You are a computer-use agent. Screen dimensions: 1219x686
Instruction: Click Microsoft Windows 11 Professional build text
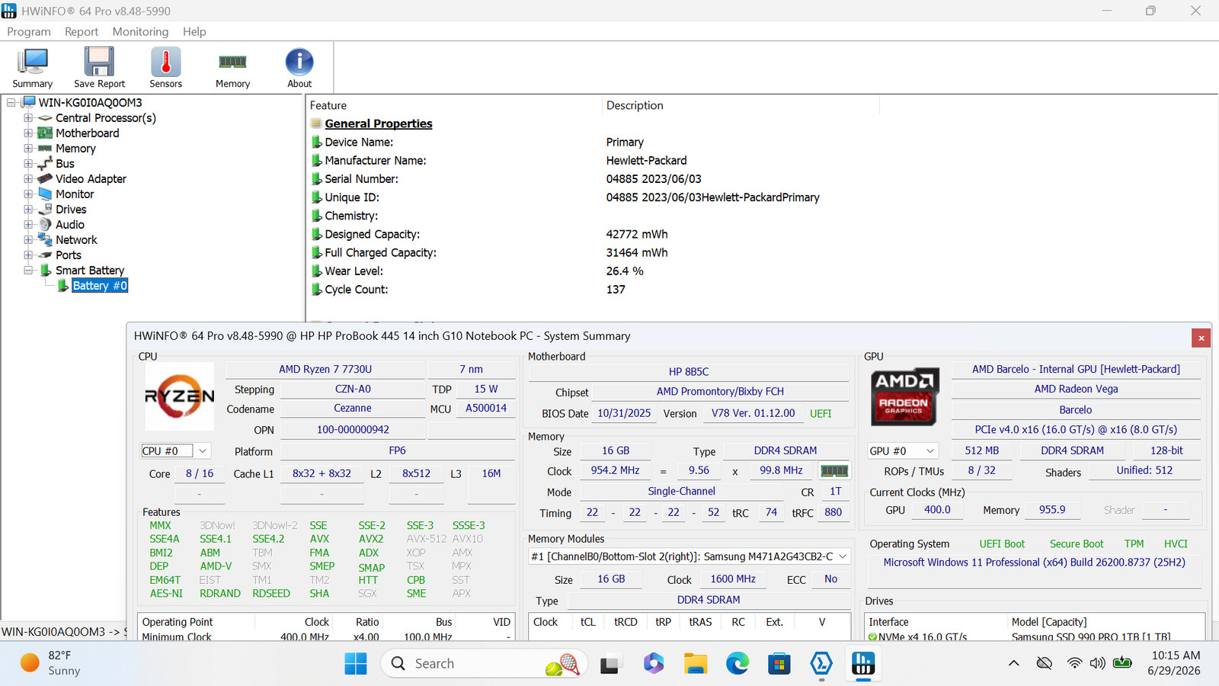click(x=1035, y=563)
